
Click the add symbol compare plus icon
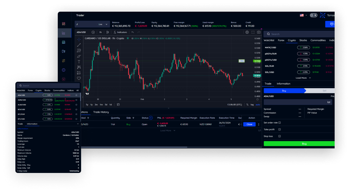click(x=93, y=32)
